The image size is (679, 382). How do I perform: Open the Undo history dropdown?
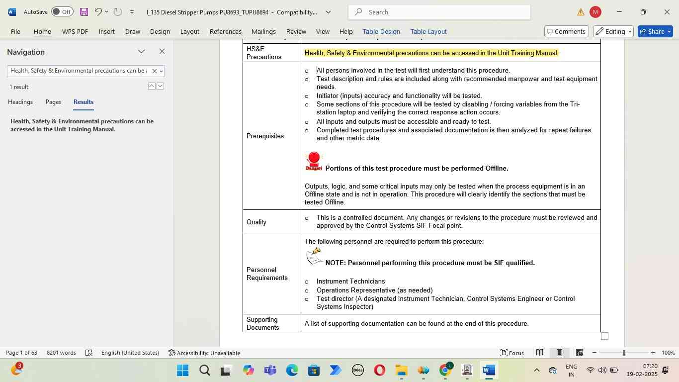click(106, 12)
